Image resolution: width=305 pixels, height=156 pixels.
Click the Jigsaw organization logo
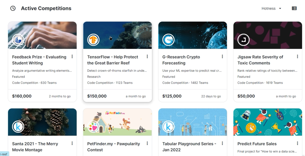click(x=243, y=40)
